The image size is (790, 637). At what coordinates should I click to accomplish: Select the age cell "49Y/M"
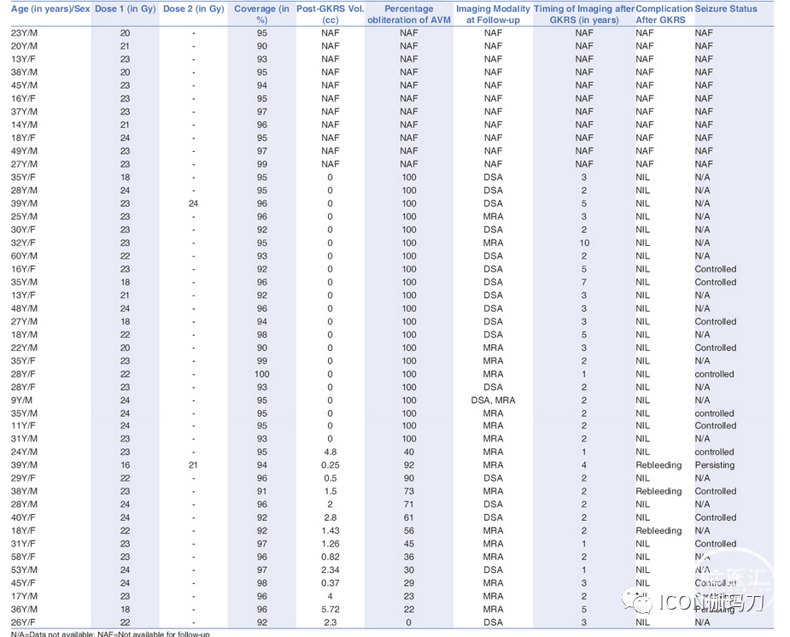coord(24,151)
